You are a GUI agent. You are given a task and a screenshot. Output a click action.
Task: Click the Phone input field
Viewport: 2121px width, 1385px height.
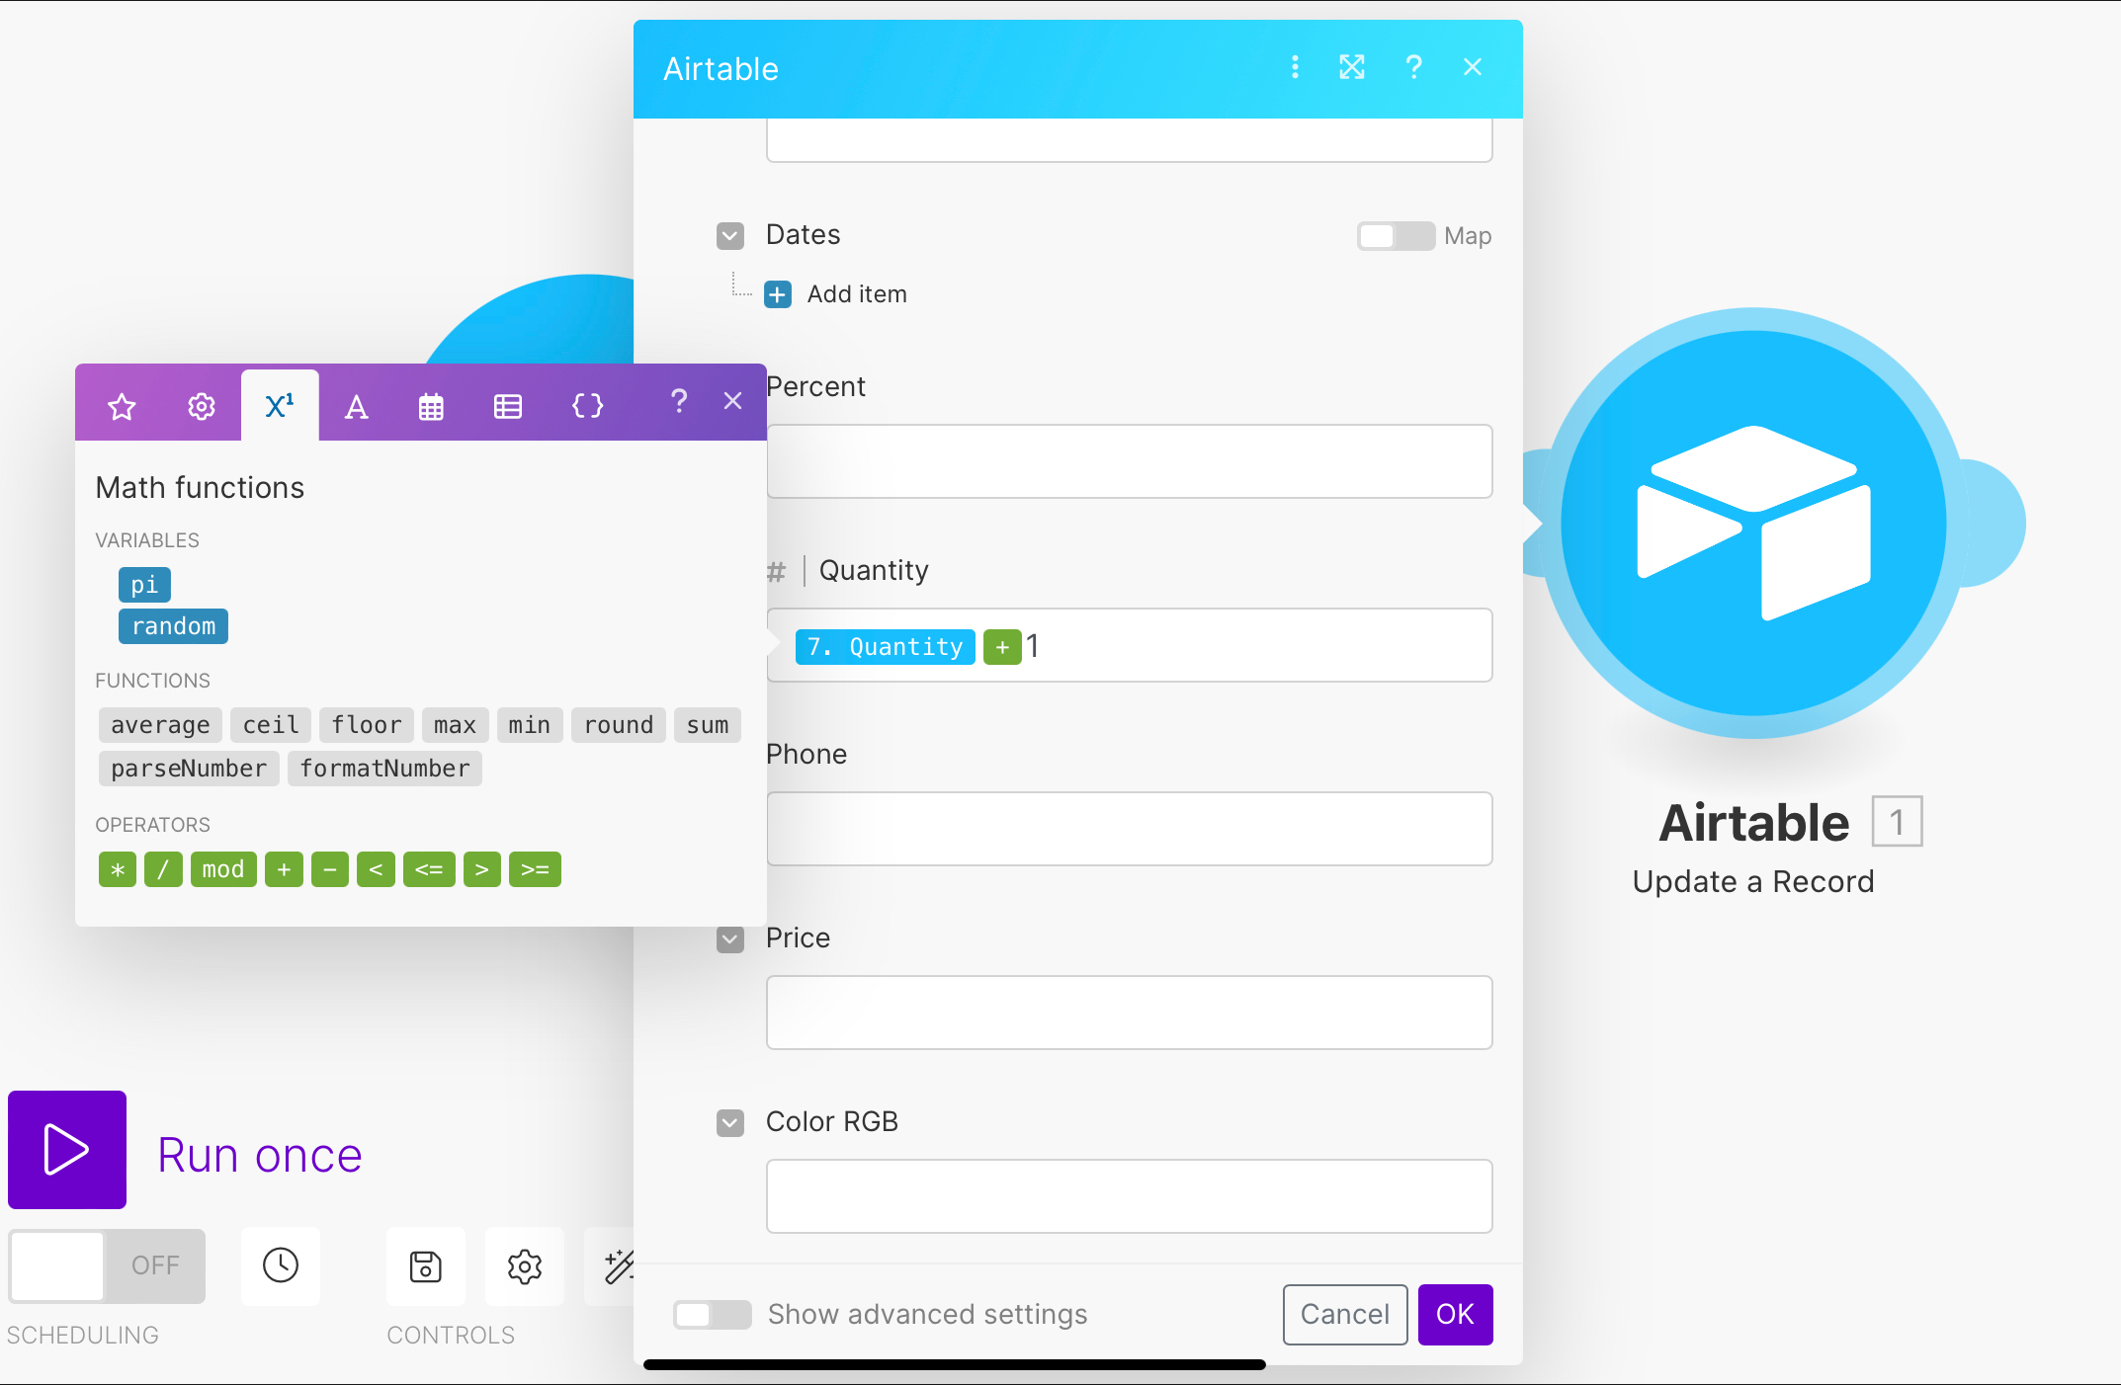pos(1129,829)
